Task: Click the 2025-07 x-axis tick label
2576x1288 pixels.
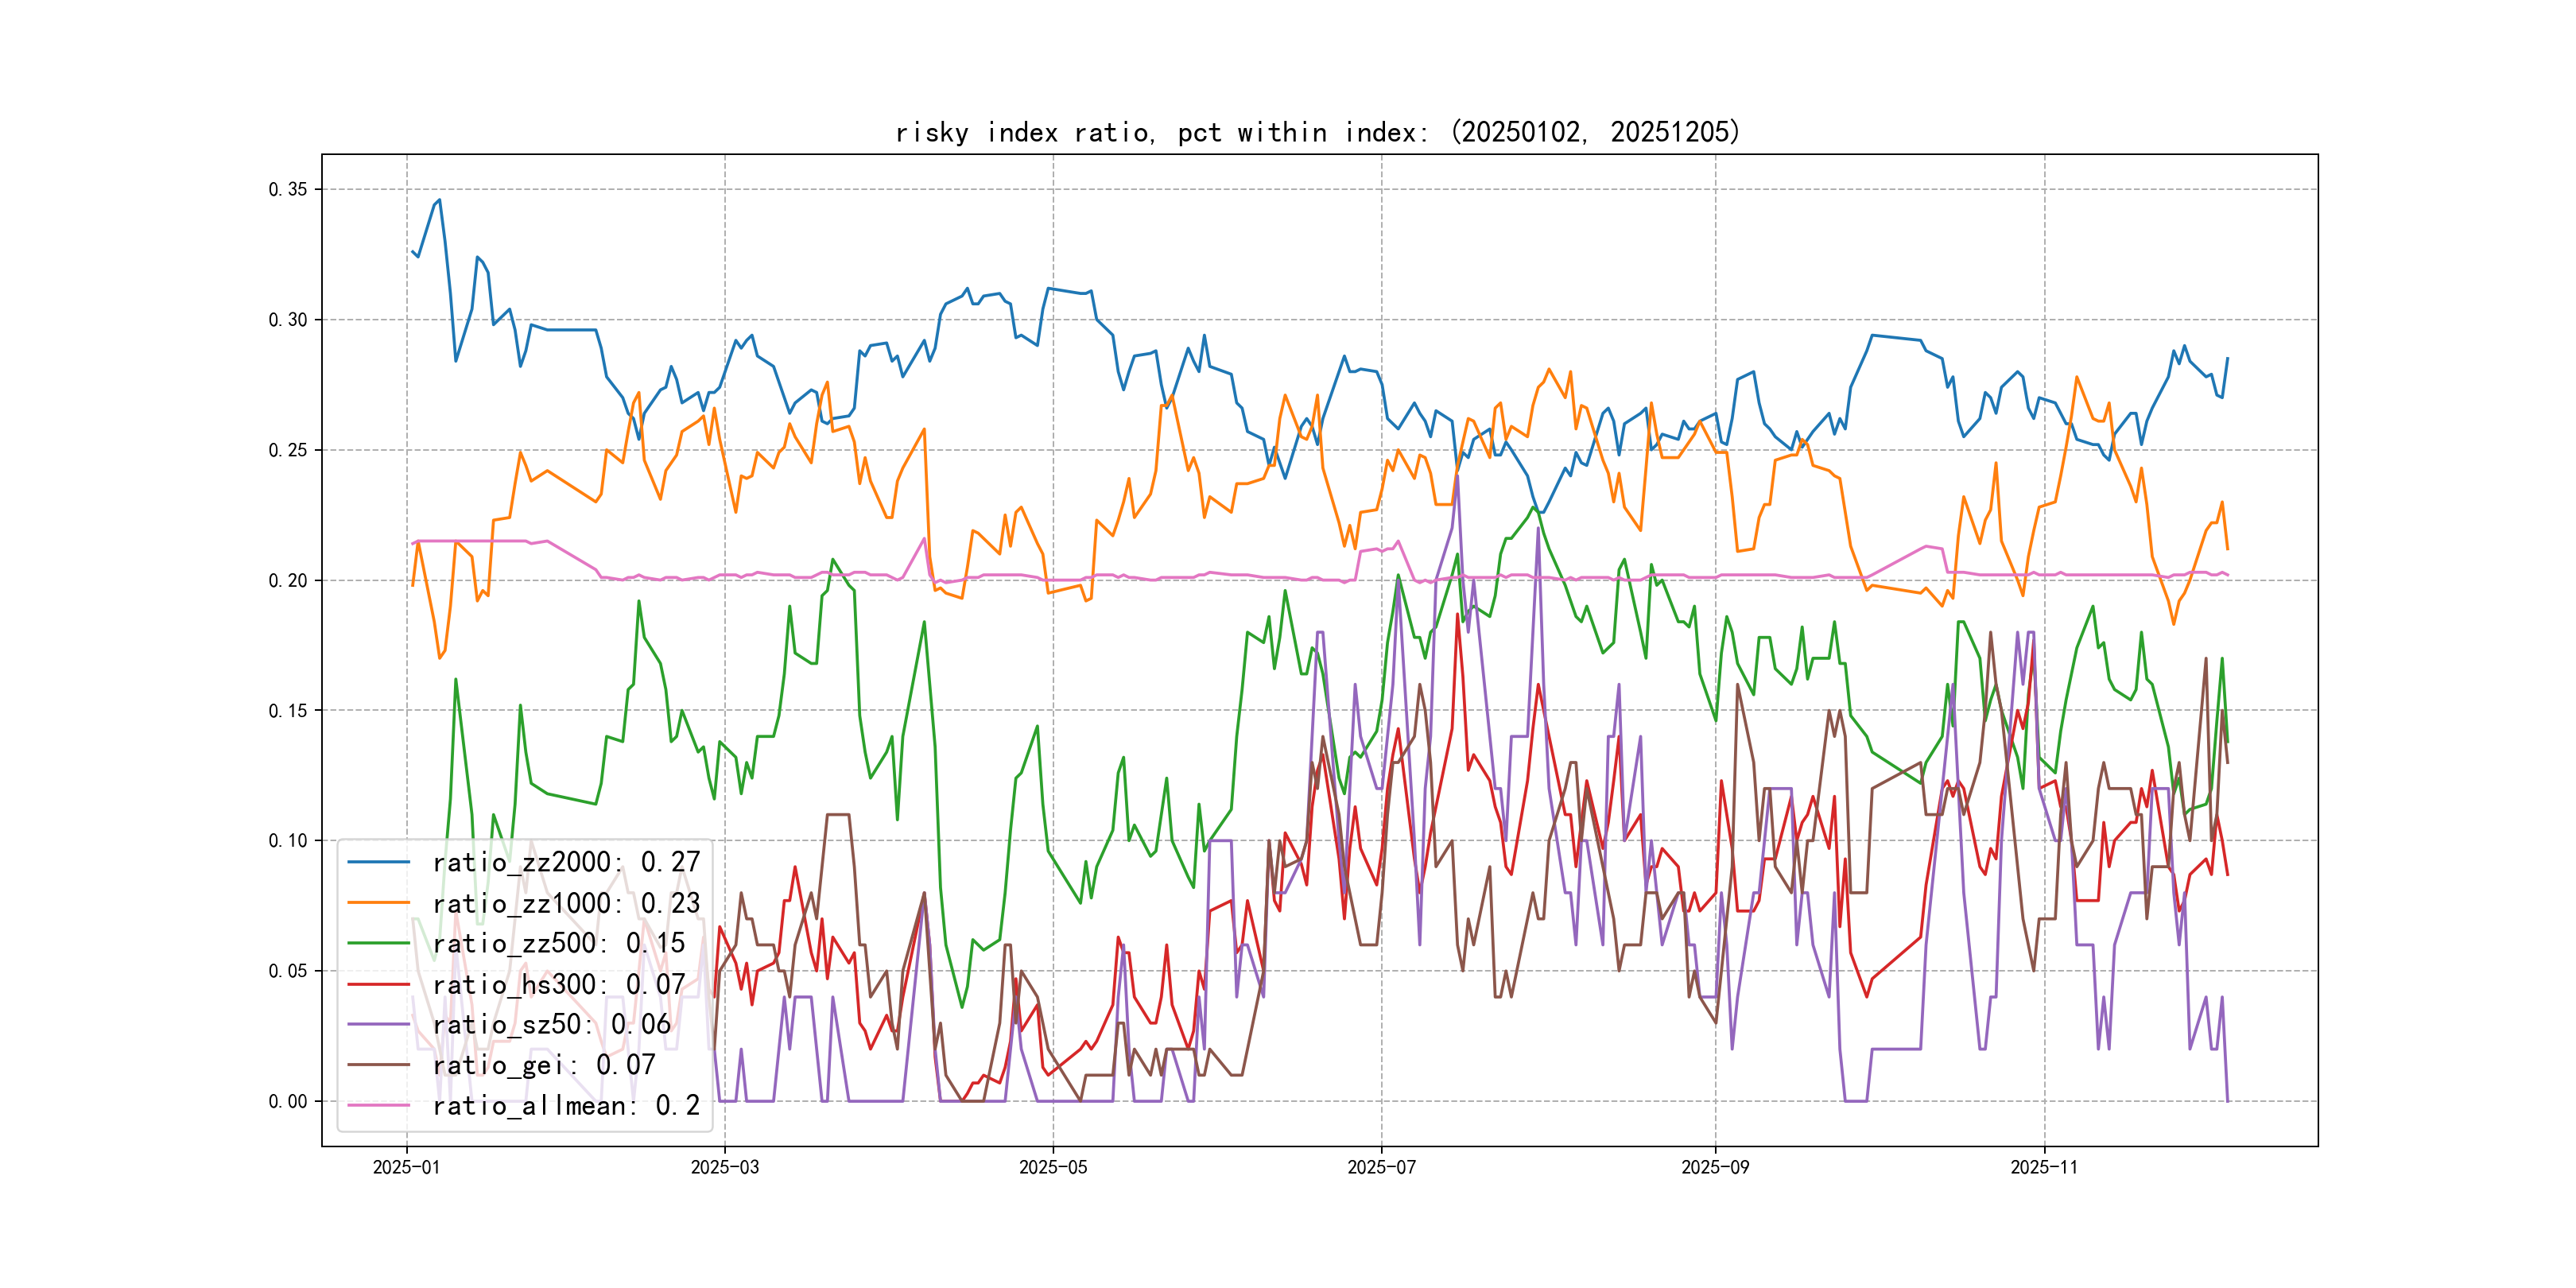Action: pos(1381,1167)
